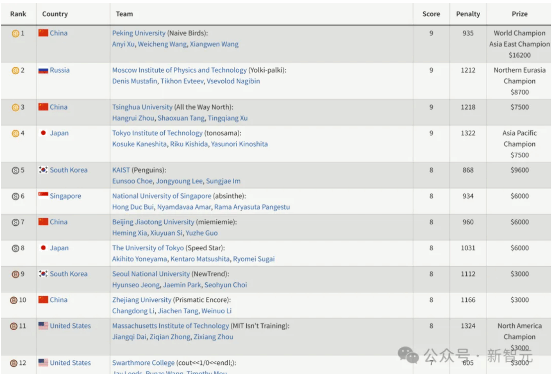Sort by the Penalty column header
This screenshot has width=552, height=374.
[x=468, y=14]
